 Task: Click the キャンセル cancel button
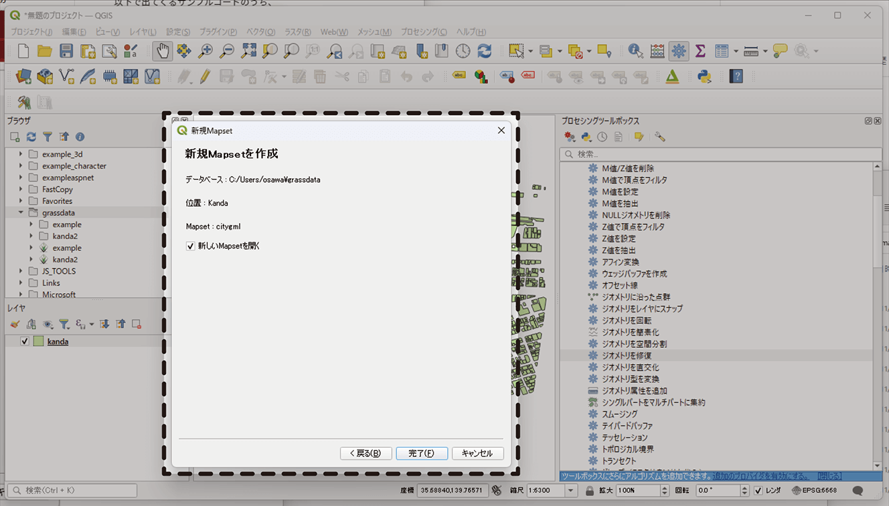[x=477, y=453]
